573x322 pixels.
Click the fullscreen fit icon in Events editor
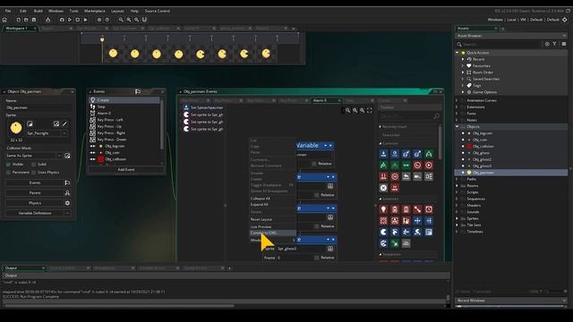[370, 110]
